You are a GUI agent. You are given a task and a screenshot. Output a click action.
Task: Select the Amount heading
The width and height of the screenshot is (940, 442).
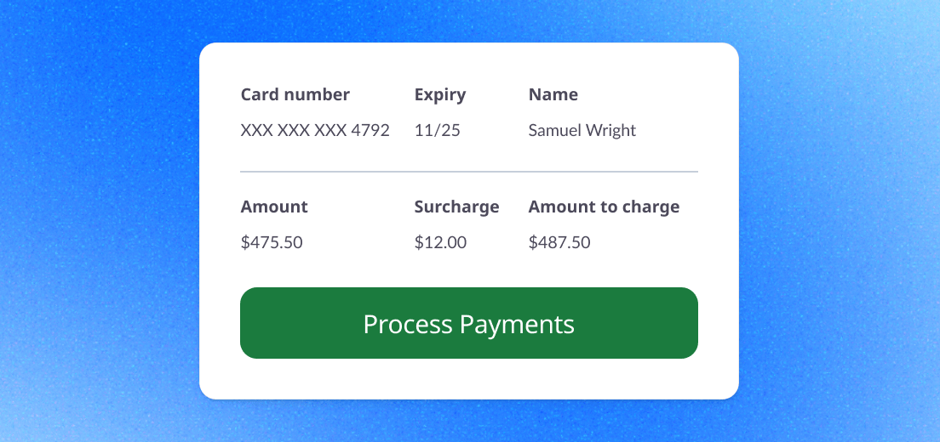(274, 207)
